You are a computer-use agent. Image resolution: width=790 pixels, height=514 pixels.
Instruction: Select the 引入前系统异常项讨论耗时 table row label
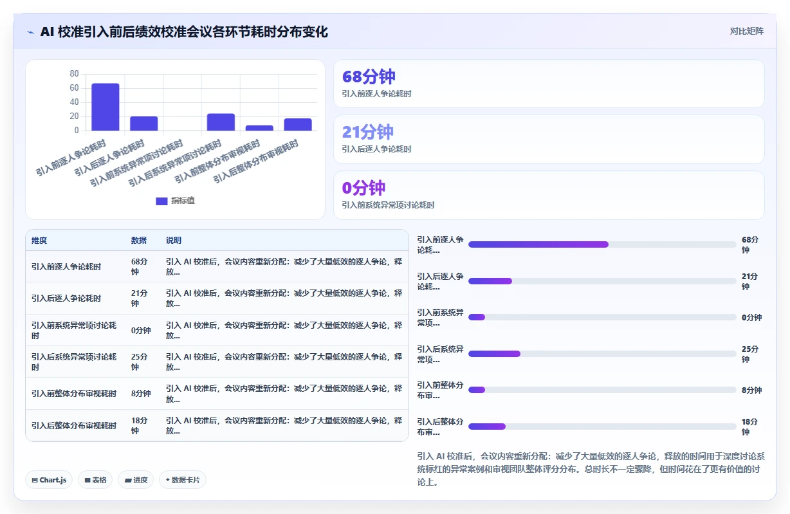point(74,330)
